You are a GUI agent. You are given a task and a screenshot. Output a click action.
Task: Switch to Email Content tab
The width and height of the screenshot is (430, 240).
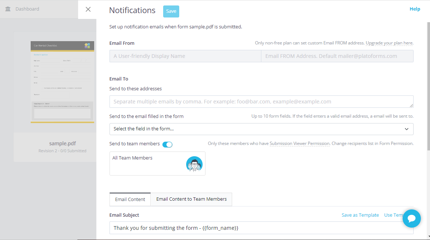130,199
